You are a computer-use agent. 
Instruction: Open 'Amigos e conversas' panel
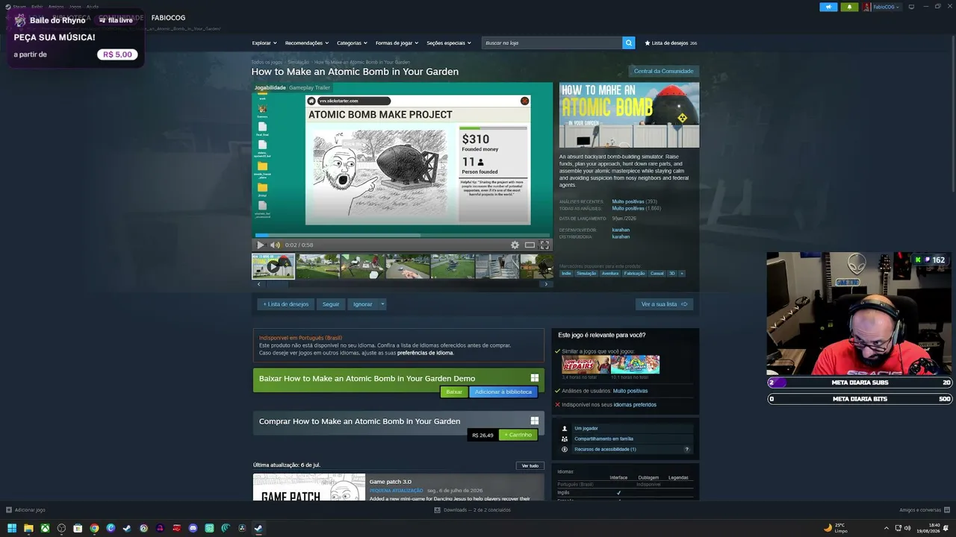point(925,510)
